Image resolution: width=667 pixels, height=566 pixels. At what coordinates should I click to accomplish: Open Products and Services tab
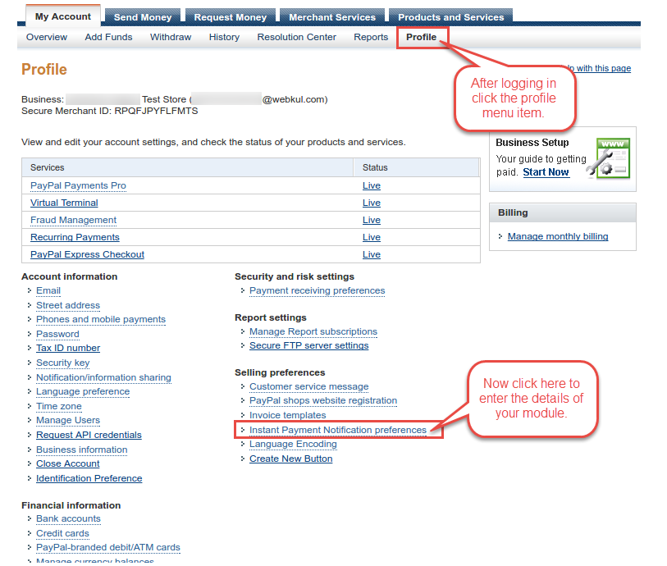point(451,17)
